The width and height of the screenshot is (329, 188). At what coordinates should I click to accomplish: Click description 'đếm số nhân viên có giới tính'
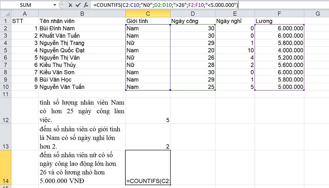(x=80, y=129)
